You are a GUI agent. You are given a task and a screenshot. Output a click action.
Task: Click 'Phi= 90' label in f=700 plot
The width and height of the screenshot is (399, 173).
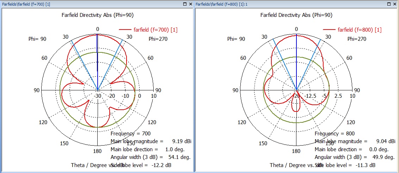[37, 39]
